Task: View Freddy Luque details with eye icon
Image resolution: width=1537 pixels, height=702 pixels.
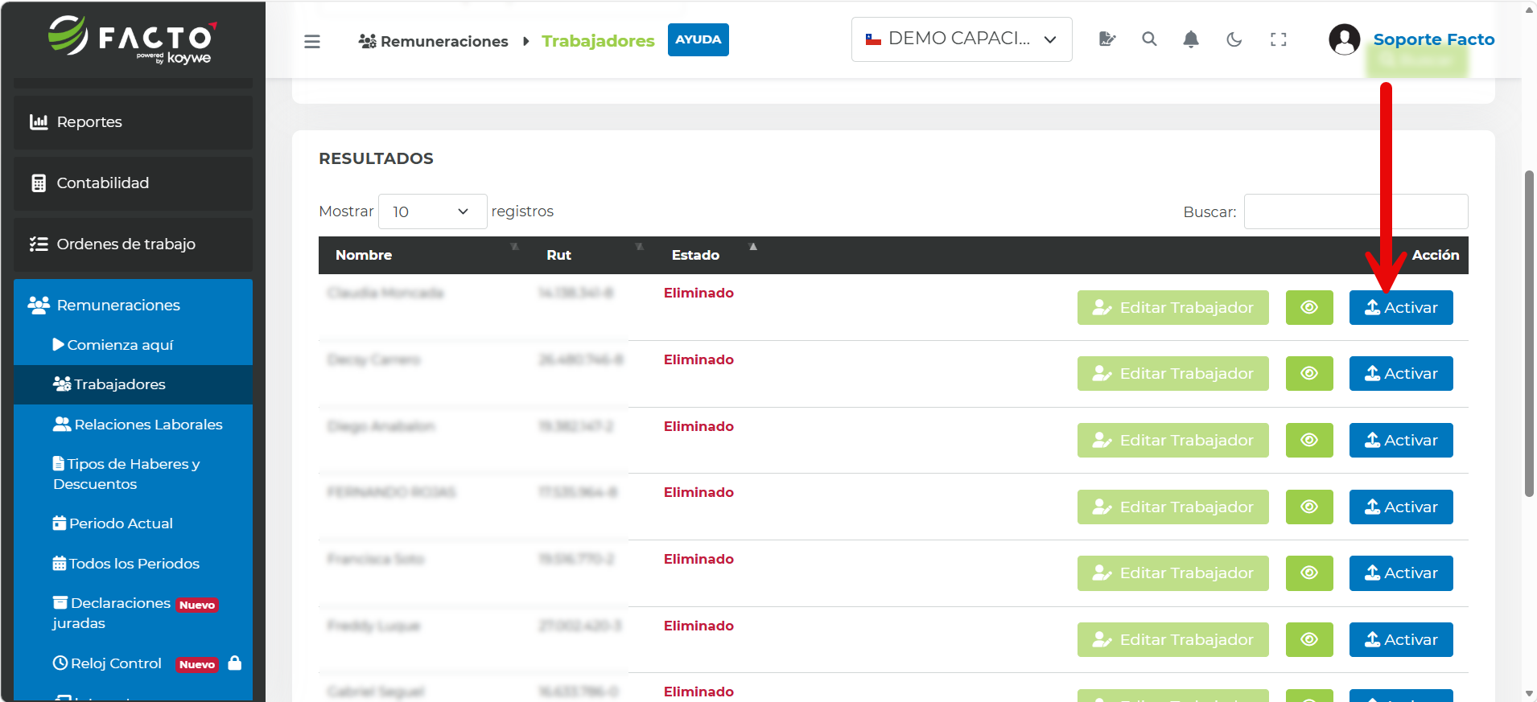Action: point(1309,639)
